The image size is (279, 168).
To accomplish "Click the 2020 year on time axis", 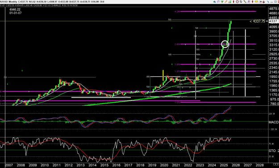I will pos(164,165).
